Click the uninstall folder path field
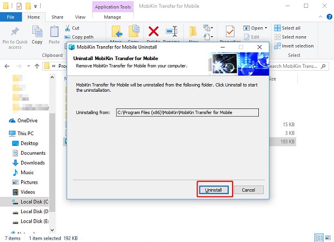The image size is (334, 242). pos(187,112)
